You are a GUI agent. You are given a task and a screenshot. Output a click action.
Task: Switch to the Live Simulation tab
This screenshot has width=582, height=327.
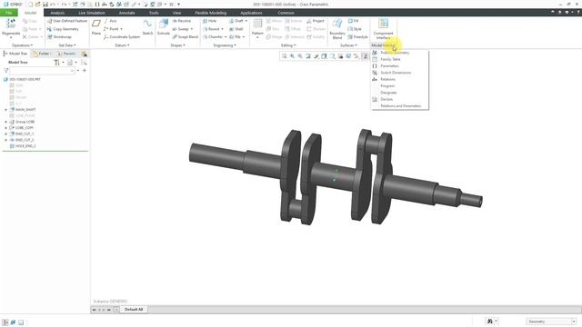click(92, 13)
